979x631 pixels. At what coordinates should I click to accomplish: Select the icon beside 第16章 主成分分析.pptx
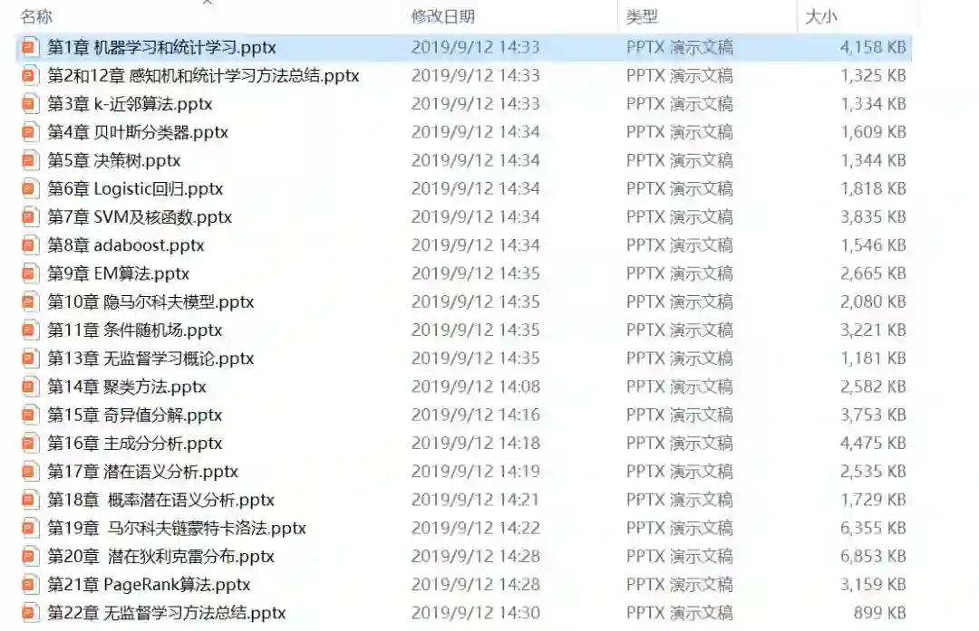click(x=29, y=444)
